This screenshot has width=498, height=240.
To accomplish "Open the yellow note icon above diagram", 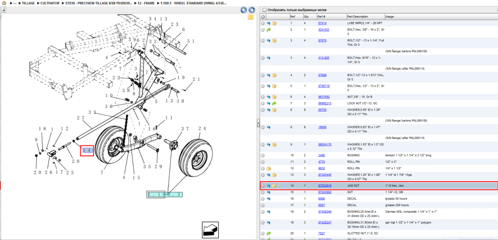I will tap(250, 17).
